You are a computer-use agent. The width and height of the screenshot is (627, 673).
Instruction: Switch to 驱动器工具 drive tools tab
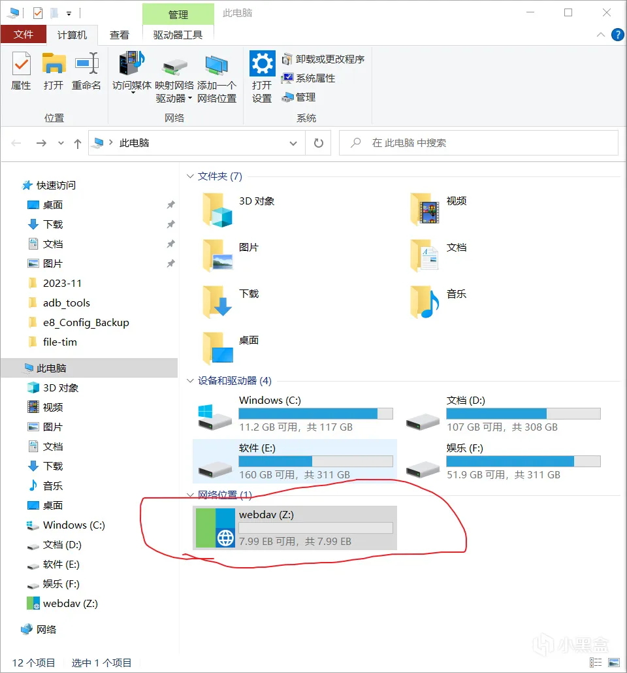coord(178,35)
